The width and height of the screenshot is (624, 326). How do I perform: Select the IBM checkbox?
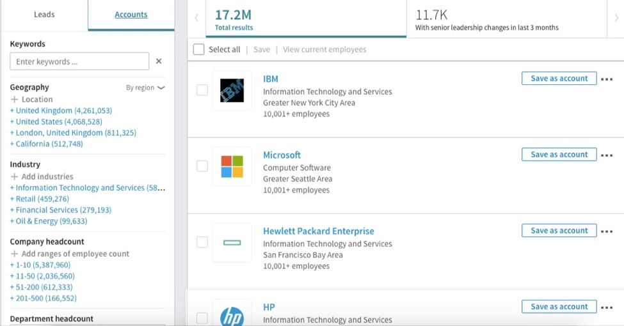click(x=202, y=90)
